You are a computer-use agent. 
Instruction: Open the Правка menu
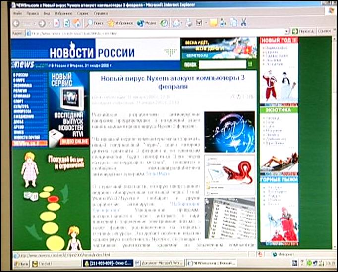click(x=33, y=13)
